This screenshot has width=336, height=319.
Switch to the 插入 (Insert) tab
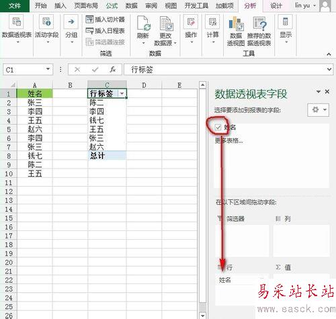60,5
